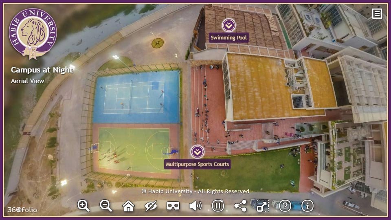The width and height of the screenshot is (391, 220).
Task: Click the 360Folio branding link
Action: tap(22, 210)
